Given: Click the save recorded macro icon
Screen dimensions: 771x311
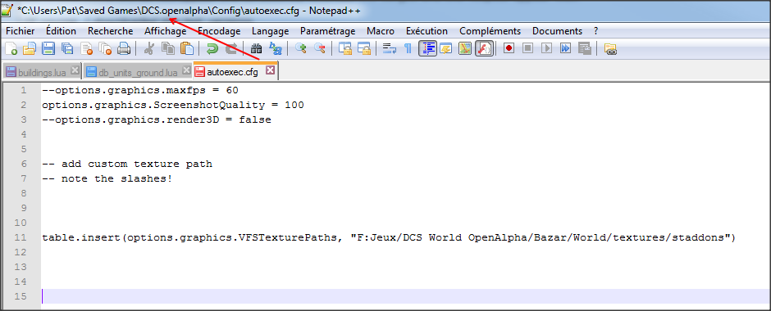Looking at the screenshot, I should point(584,48).
